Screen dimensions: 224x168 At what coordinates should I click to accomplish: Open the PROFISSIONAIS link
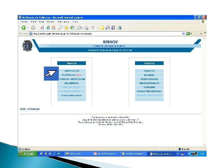click(149, 79)
